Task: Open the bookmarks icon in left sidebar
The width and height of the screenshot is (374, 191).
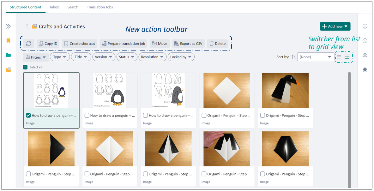Action: click(x=9, y=41)
